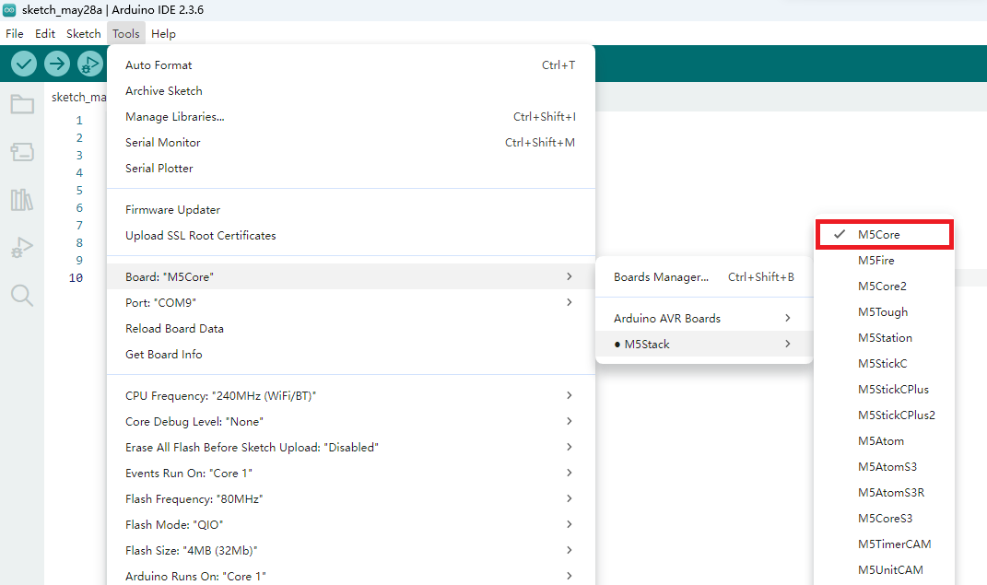Viewport: 987px width, 585px height.
Task: Expand Flash Size 4MB options
Action: tap(350, 550)
